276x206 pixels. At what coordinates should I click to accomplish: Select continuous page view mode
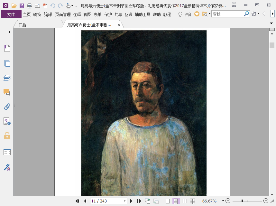[x=176, y=201]
